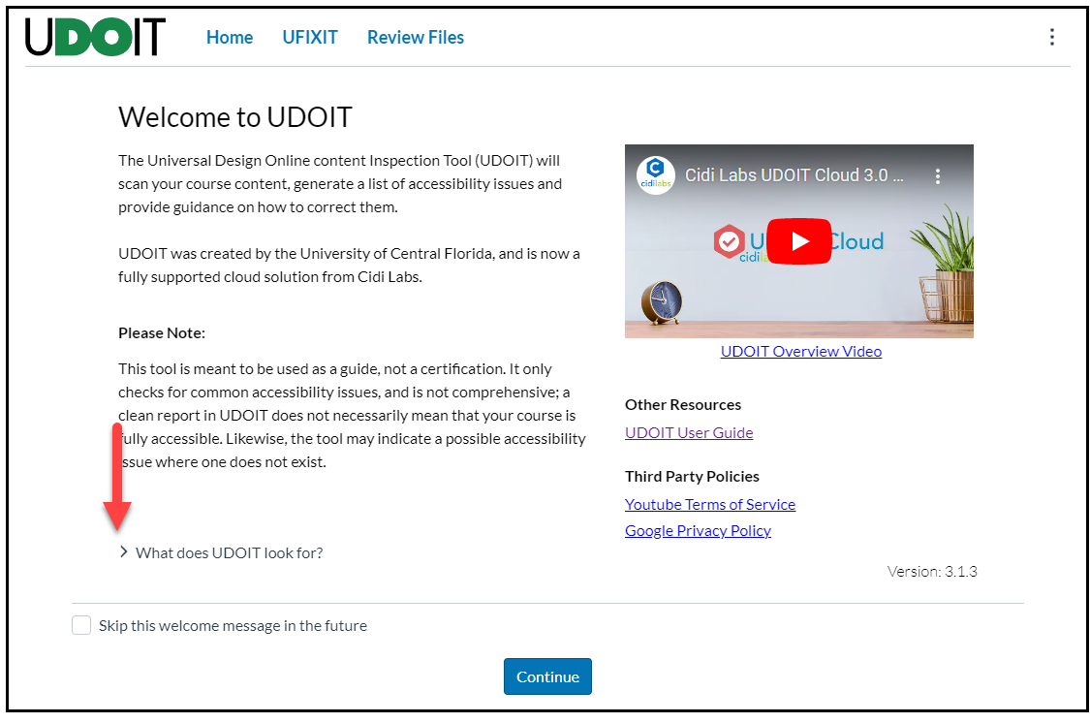The height and width of the screenshot is (723, 1090).
Task: Click the video title Cidi Labs UDOIT Cloud 3.0
Action: pos(794,175)
